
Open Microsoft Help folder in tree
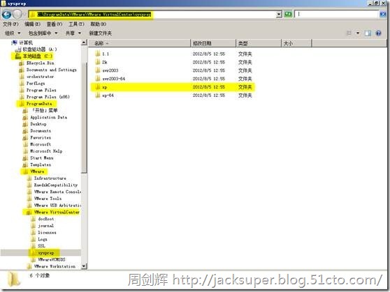click(46, 151)
